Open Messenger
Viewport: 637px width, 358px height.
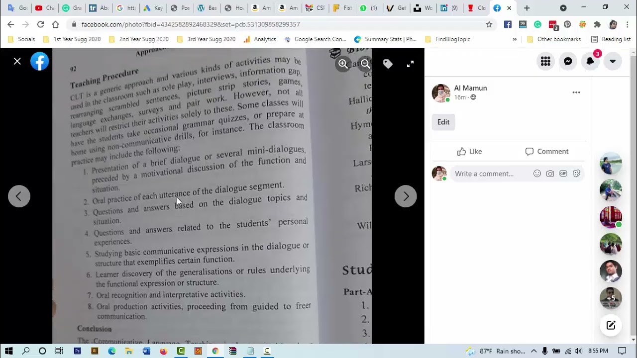click(x=568, y=61)
